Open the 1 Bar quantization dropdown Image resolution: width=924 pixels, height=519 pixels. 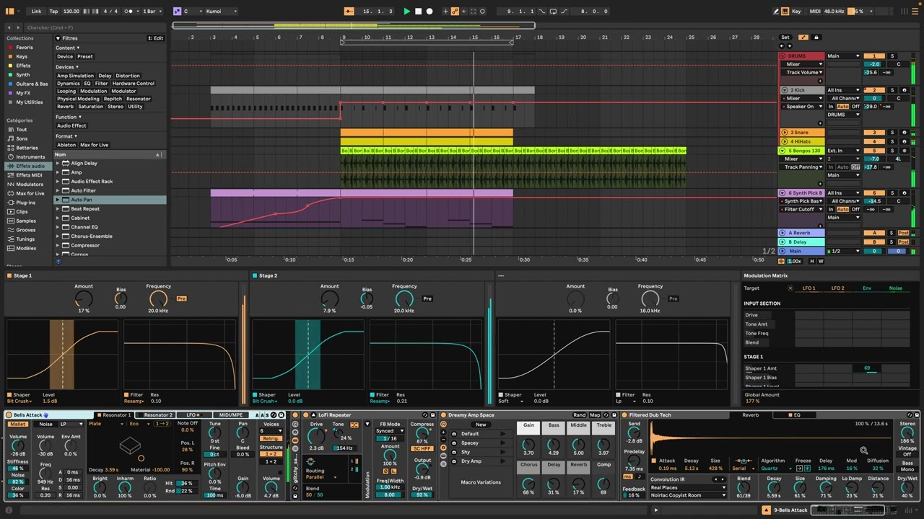(152, 12)
